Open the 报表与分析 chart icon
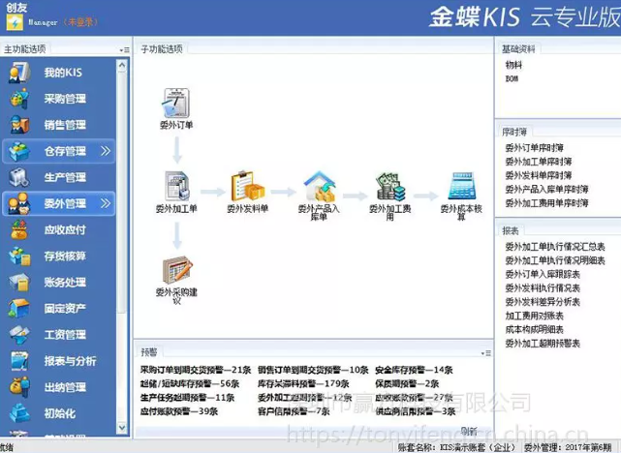621x453 pixels. [x=19, y=361]
